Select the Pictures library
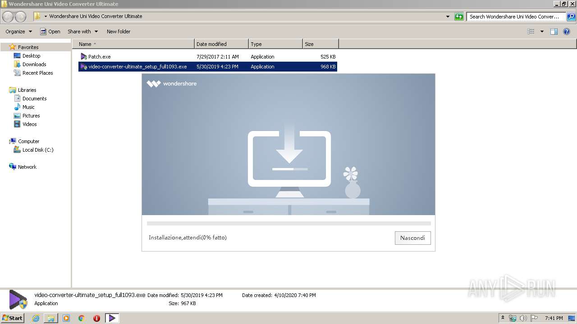577x324 pixels. tap(31, 116)
